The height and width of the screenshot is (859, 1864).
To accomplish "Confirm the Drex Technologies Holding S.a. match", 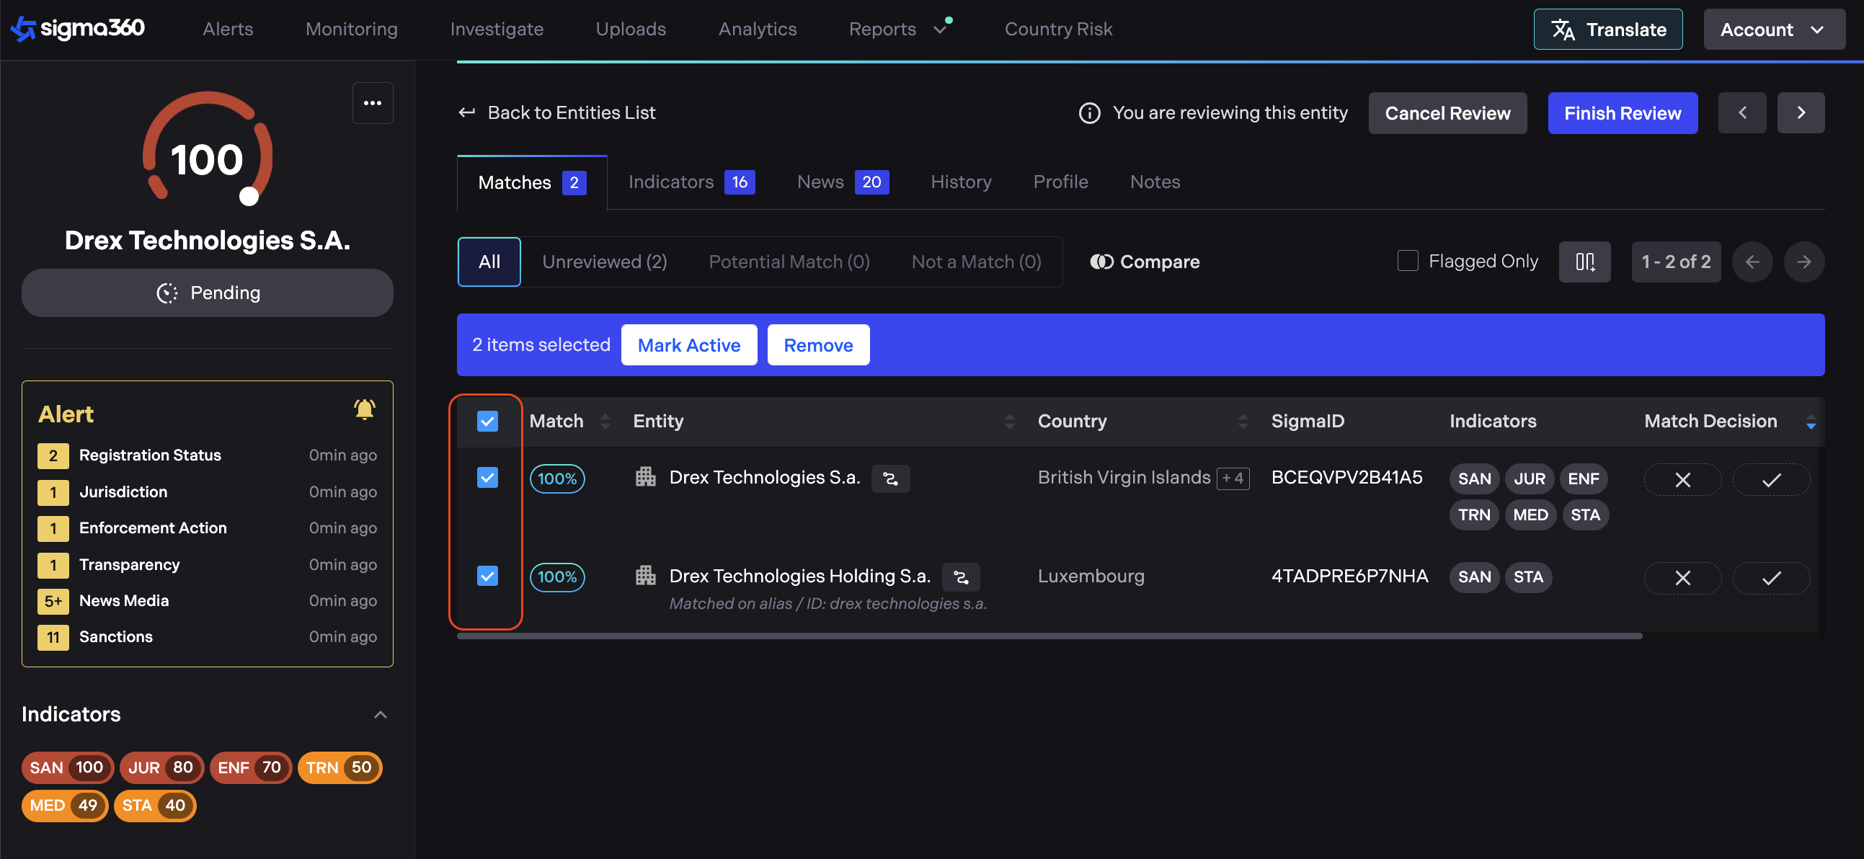I will coord(1770,578).
